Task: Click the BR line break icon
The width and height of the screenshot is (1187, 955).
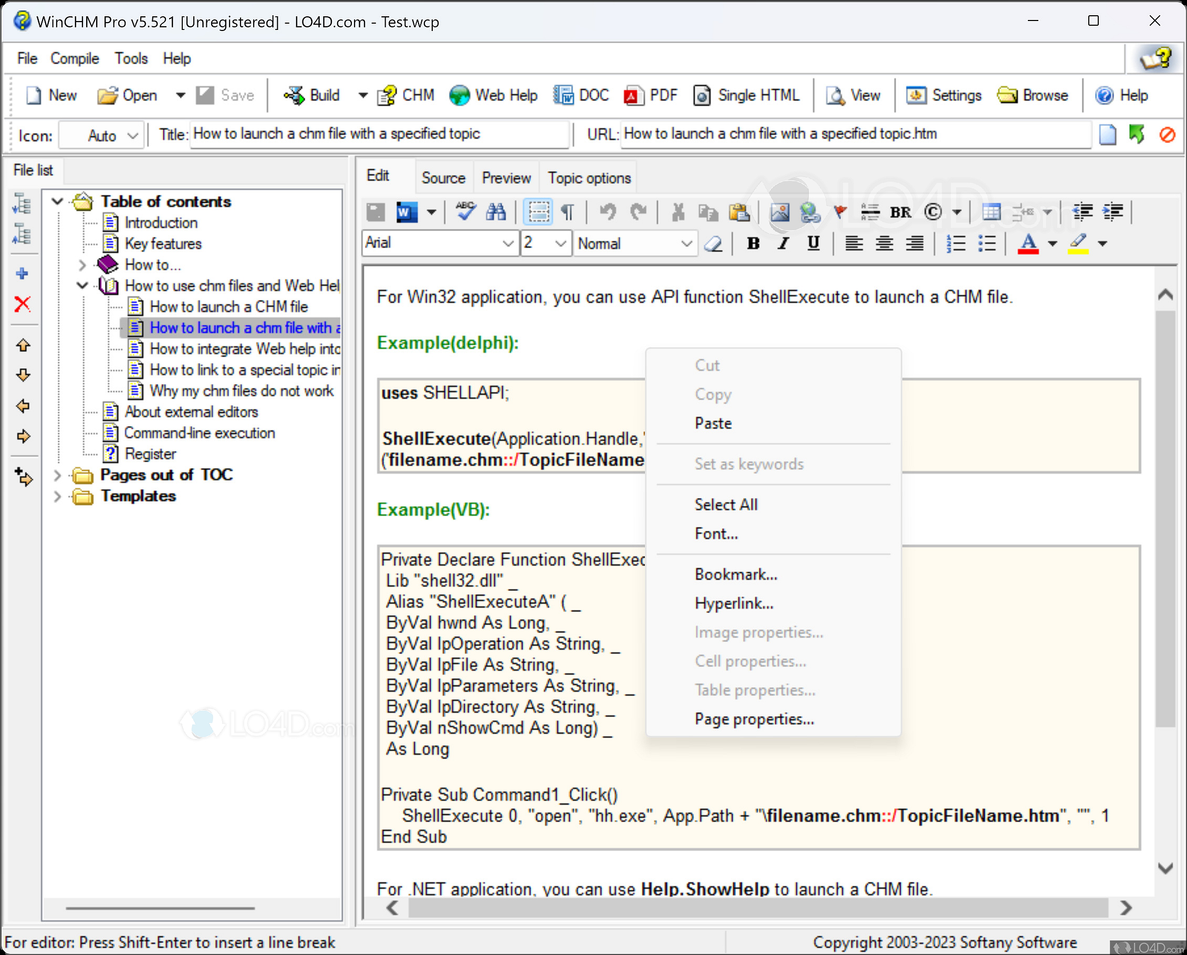Action: pos(900,212)
